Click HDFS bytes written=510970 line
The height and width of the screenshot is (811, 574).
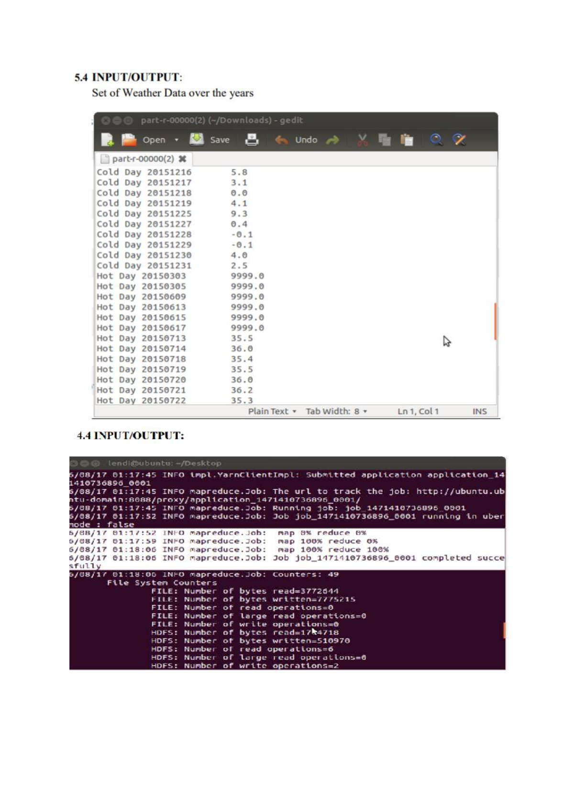[251, 641]
